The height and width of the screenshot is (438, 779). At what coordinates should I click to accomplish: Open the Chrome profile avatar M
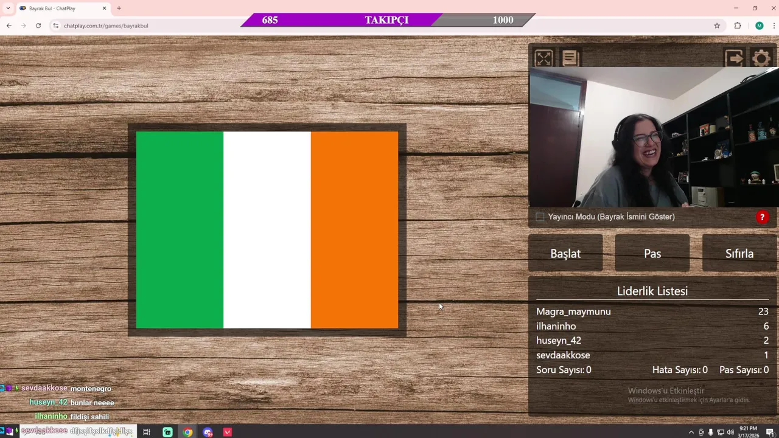click(x=759, y=26)
